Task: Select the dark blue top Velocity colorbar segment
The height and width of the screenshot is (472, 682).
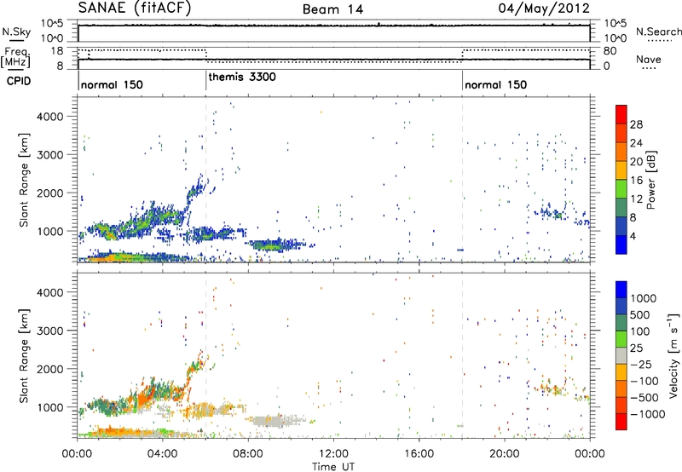Action: tap(621, 290)
